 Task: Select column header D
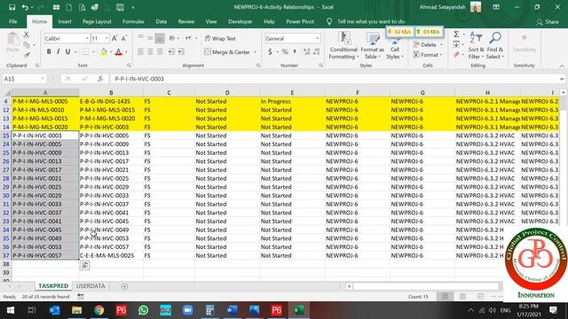[x=227, y=93]
